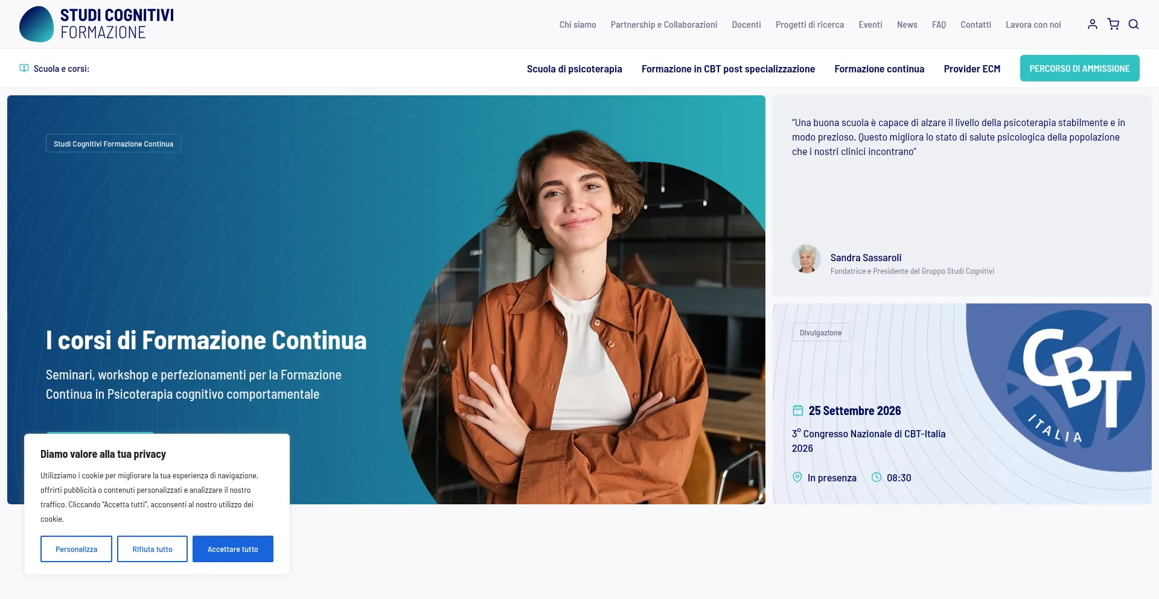Click the Studi Cognitivi Formazione Continua tag
Viewport: 1159px width, 599px height.
113,144
